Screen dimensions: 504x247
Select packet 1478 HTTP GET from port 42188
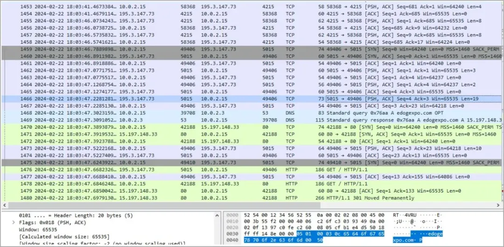click(x=187, y=184)
